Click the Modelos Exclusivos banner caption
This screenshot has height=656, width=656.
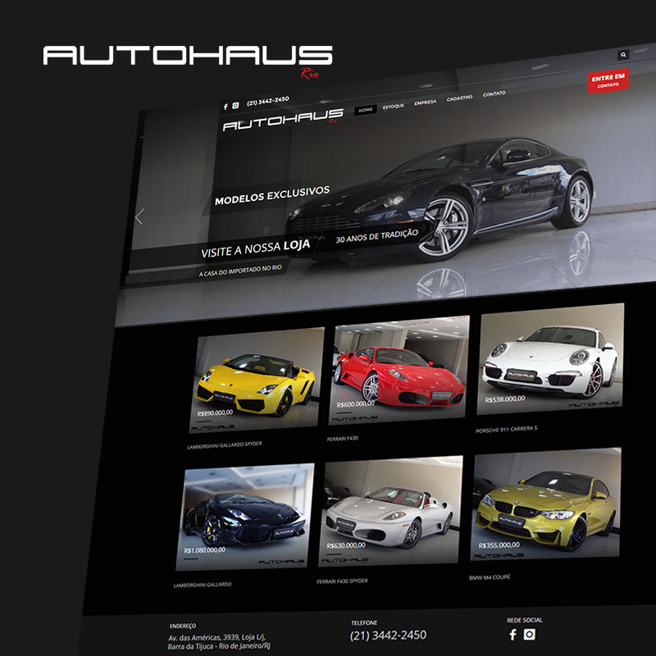point(272,195)
